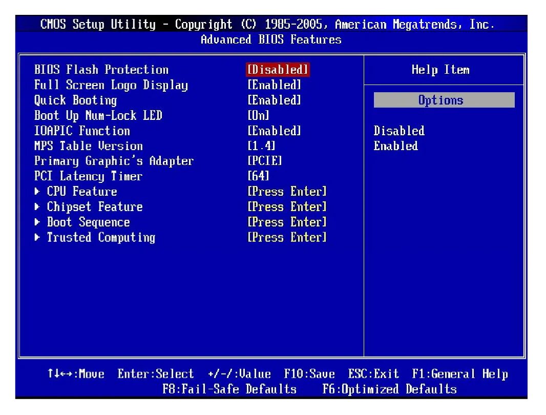This screenshot has width=546, height=415.
Task: Click the F8:Fail-Safe Defaults hint
Action: point(229,389)
